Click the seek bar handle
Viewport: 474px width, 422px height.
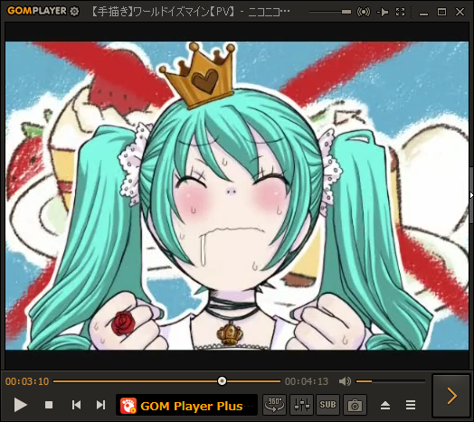click(x=222, y=381)
